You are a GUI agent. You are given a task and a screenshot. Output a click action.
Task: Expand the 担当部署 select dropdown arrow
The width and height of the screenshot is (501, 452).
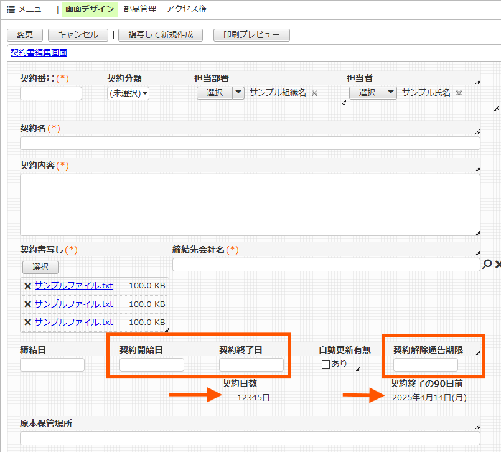238,93
